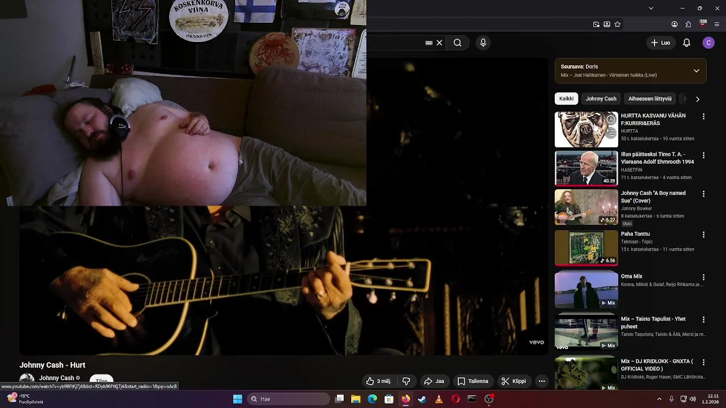
Task: Bookmark this page with the star icon
Action: (x=618, y=24)
